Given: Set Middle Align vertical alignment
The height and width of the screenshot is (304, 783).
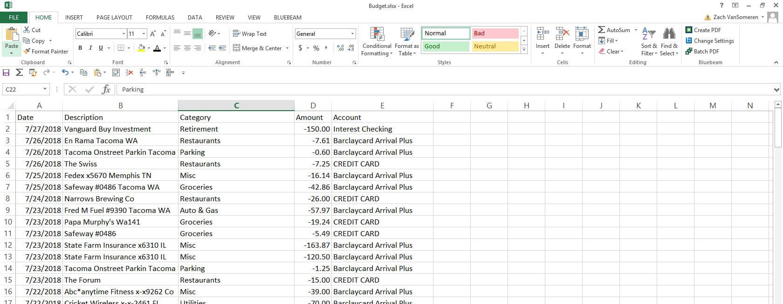Looking at the screenshot, I should point(187,33).
